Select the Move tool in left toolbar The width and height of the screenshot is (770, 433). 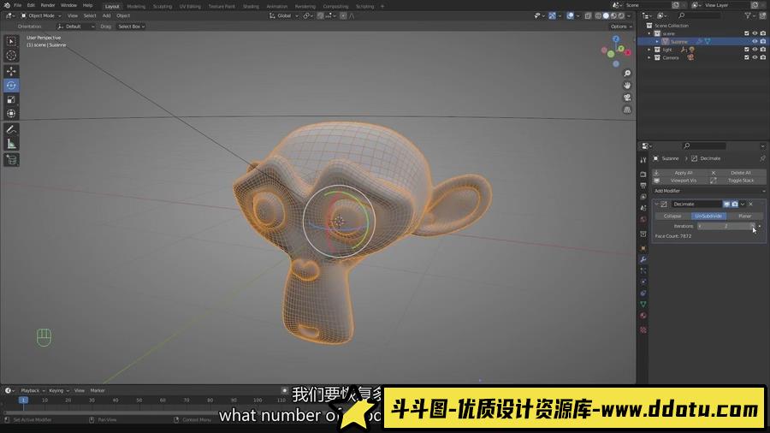click(x=11, y=71)
